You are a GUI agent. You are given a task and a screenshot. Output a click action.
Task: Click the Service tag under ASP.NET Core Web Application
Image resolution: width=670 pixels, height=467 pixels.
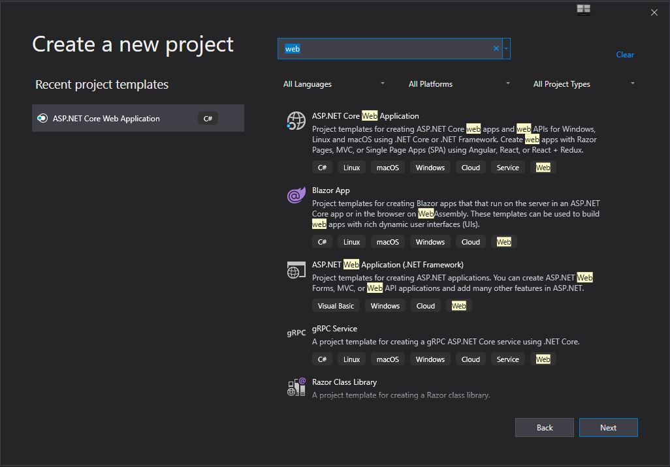coord(507,168)
